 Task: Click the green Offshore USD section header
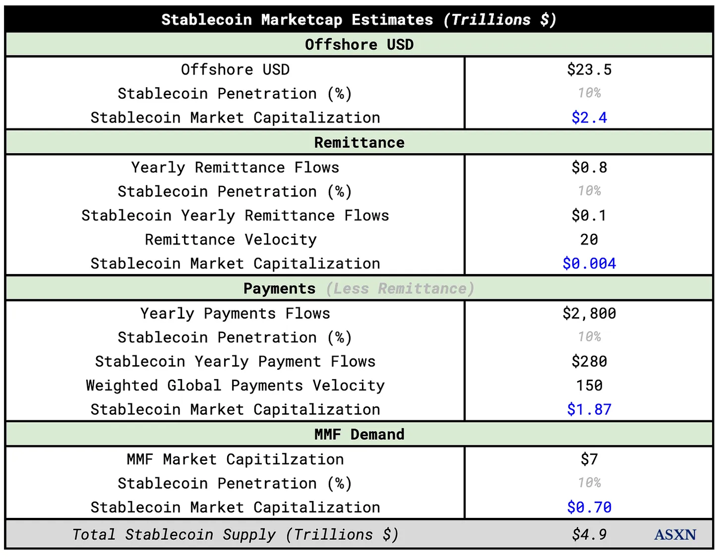359,45
